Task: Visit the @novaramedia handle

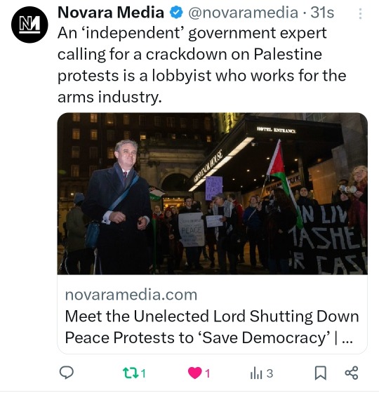Action: tap(243, 13)
